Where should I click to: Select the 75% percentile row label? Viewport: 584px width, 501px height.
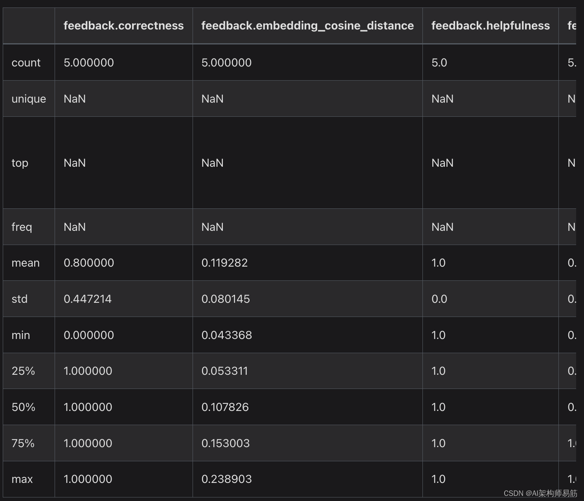[x=23, y=443]
